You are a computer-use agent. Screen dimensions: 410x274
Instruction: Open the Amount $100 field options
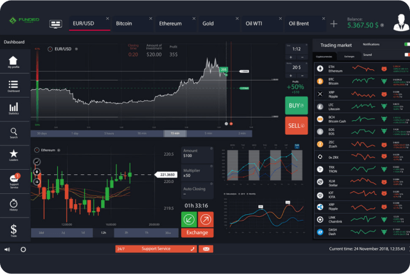point(197,154)
